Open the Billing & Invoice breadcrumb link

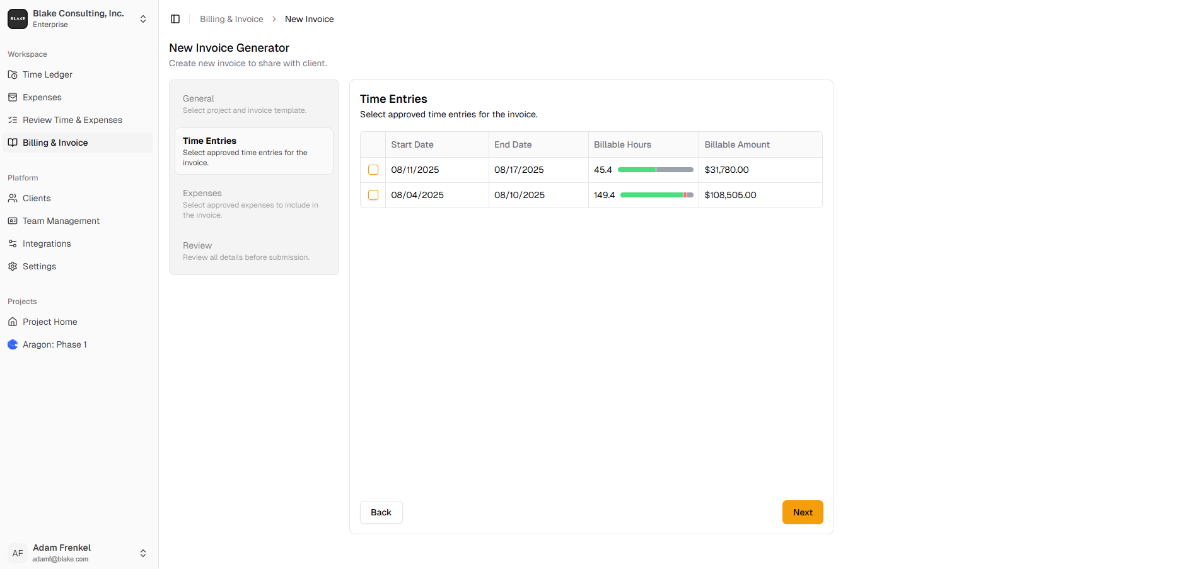point(231,19)
